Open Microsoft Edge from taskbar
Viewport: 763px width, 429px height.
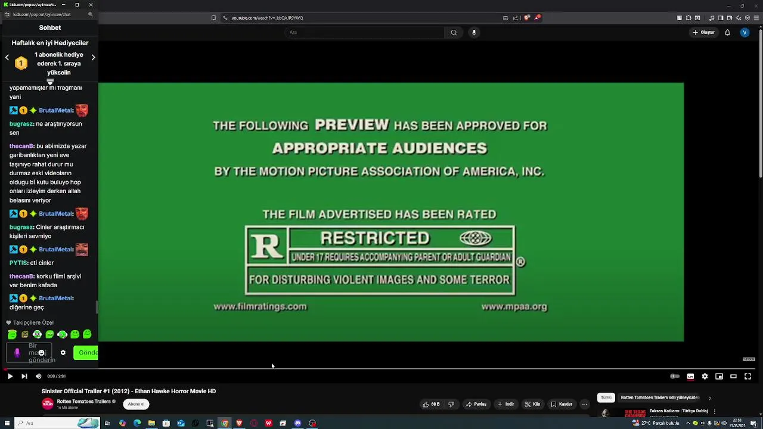(x=137, y=423)
